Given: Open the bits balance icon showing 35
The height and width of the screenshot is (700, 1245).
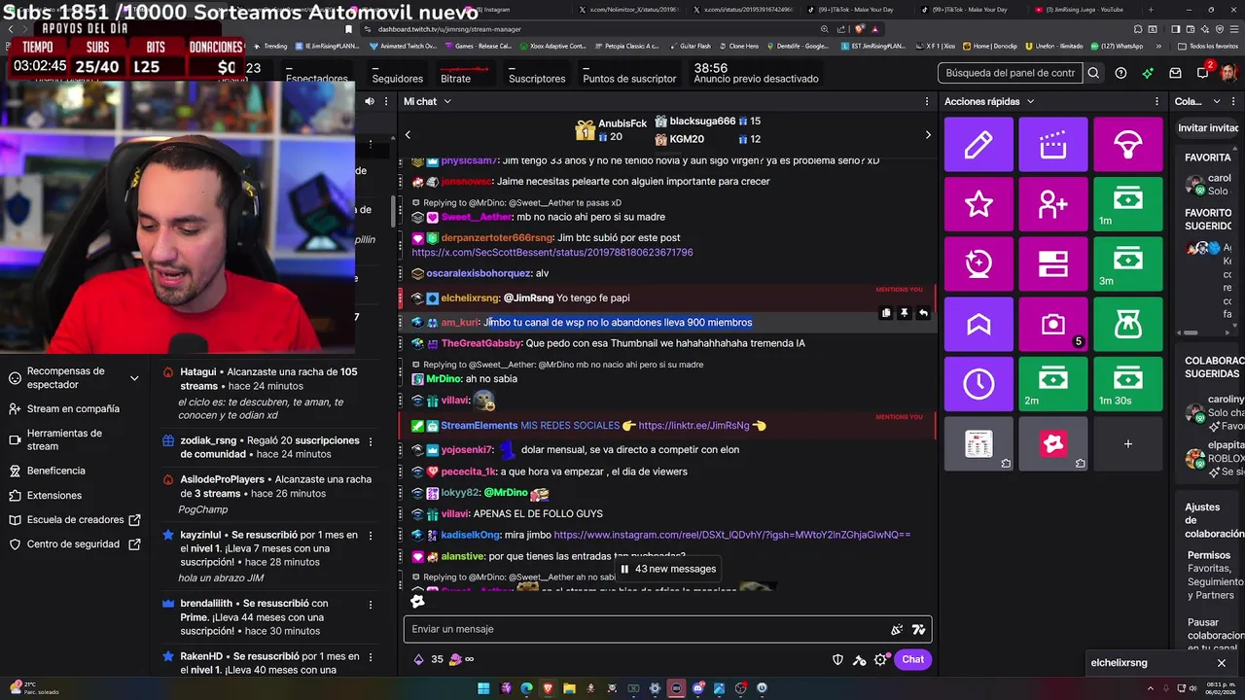Looking at the screenshot, I should click(419, 659).
